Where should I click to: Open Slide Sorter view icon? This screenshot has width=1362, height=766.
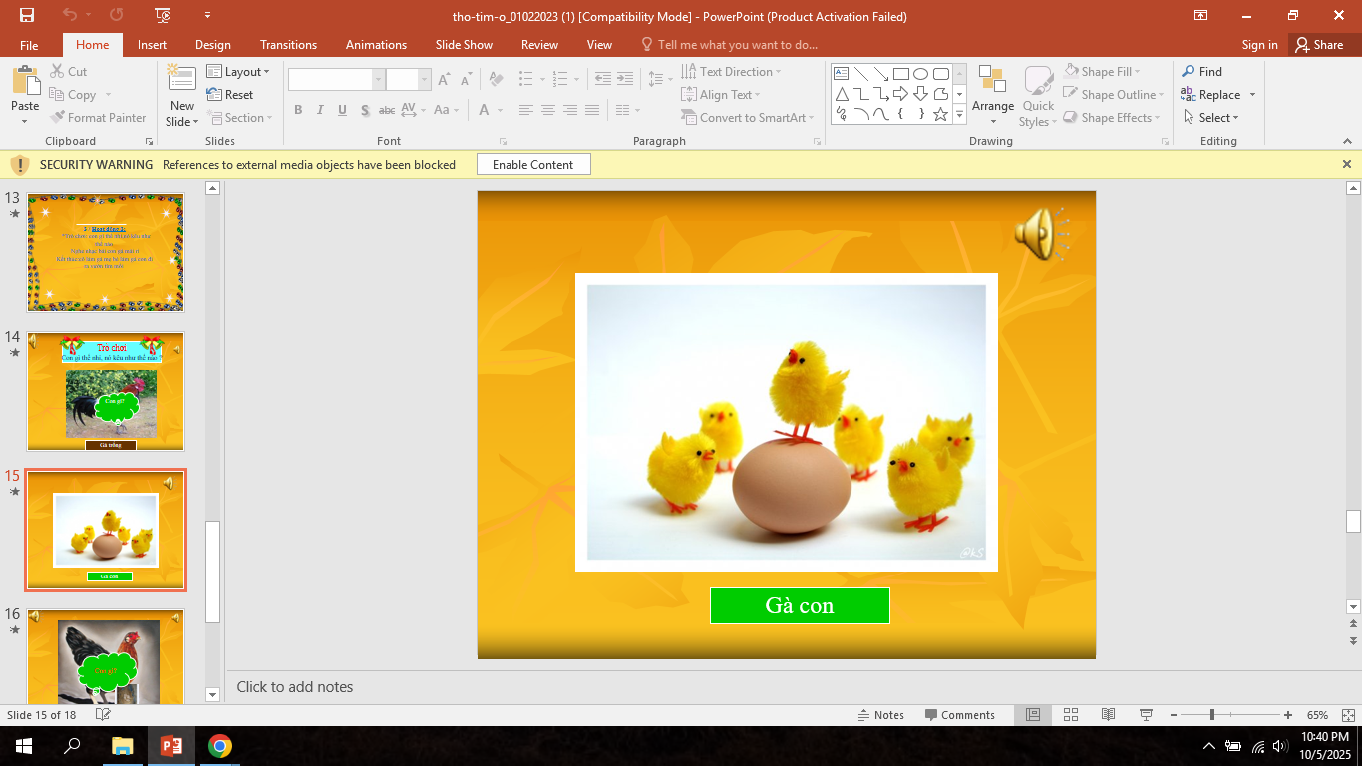(x=1071, y=715)
